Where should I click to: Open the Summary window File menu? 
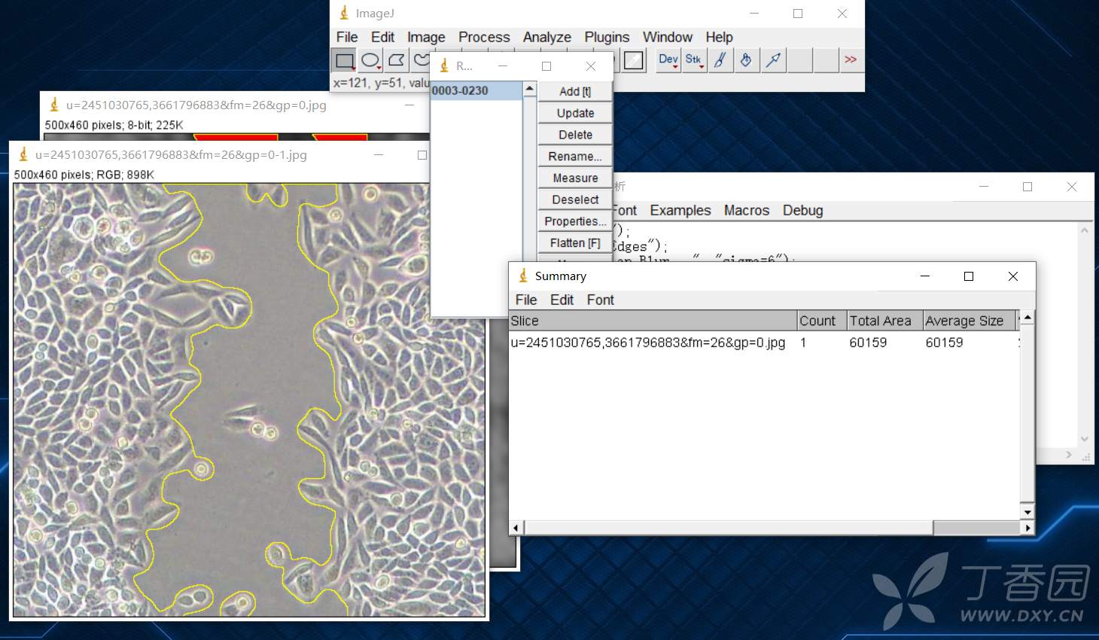pyautogui.click(x=526, y=300)
